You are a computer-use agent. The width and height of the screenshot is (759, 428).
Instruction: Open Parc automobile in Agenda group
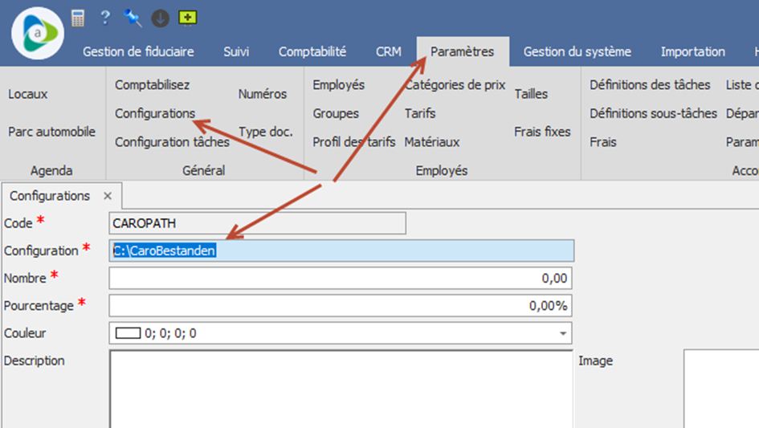51,132
